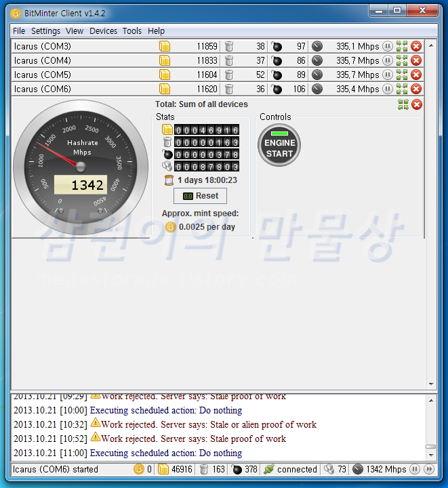Click the status bar trash icon
This screenshot has height=488, width=448.
pos(204,469)
